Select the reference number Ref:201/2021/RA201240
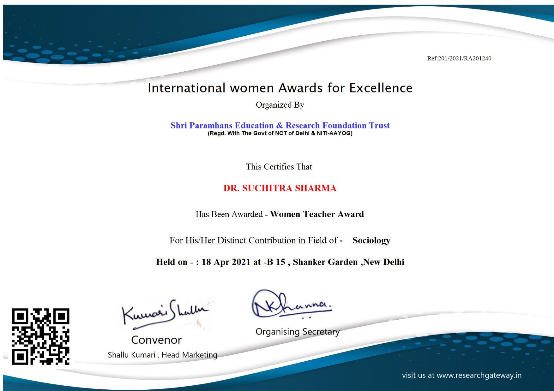Viewport: 554px width, 391px height. tap(459, 58)
